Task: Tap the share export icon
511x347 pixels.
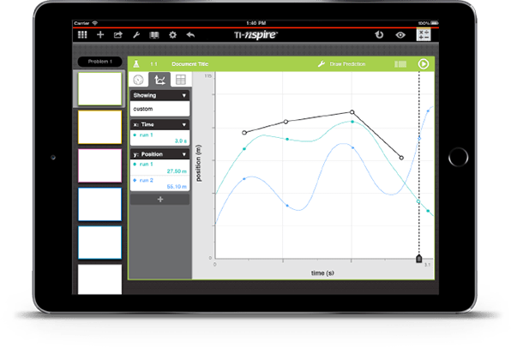Action: click(x=118, y=34)
